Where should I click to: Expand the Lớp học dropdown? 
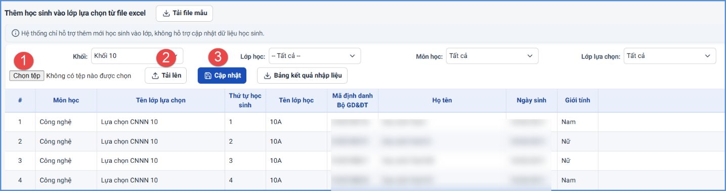(315, 56)
